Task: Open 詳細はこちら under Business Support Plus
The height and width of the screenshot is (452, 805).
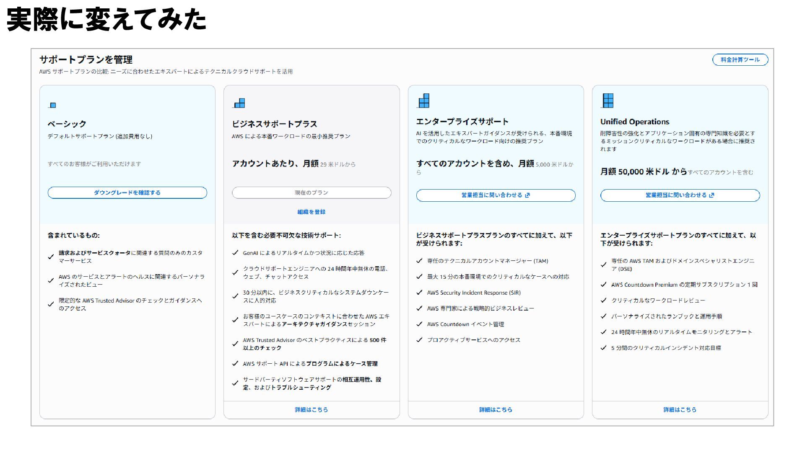Action: [312, 410]
